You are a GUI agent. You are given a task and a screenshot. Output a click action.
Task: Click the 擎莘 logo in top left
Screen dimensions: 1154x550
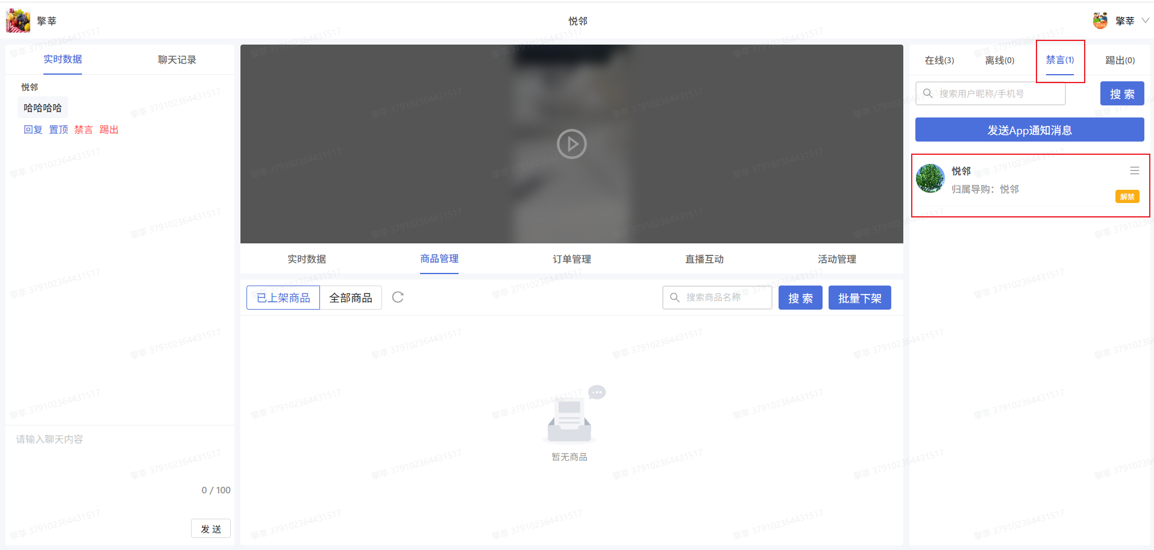tap(18, 20)
